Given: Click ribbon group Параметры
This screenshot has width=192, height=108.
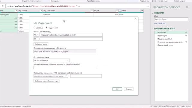Looking at the screenshot, I should coord(144,1).
